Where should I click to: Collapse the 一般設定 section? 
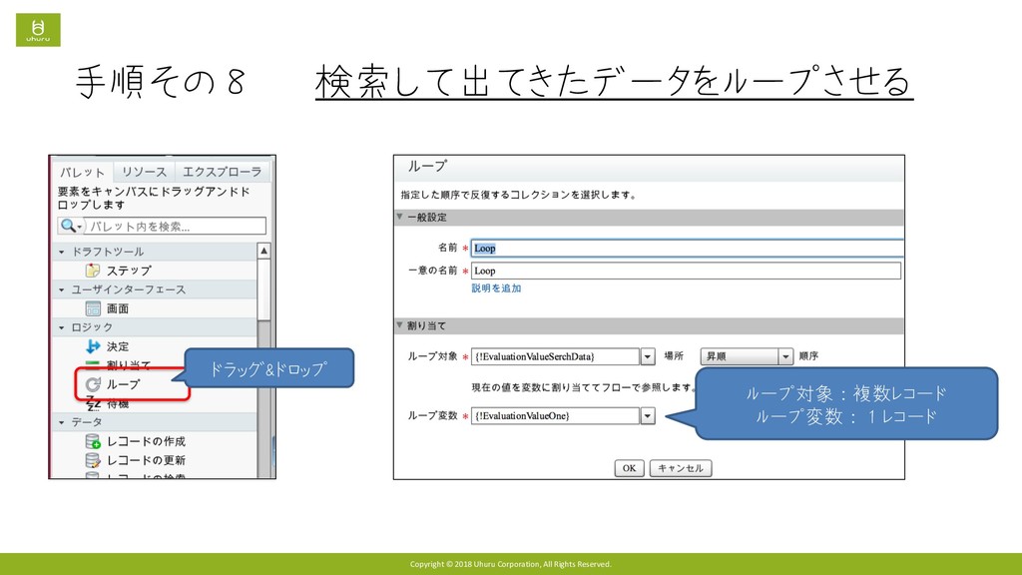(x=400, y=217)
